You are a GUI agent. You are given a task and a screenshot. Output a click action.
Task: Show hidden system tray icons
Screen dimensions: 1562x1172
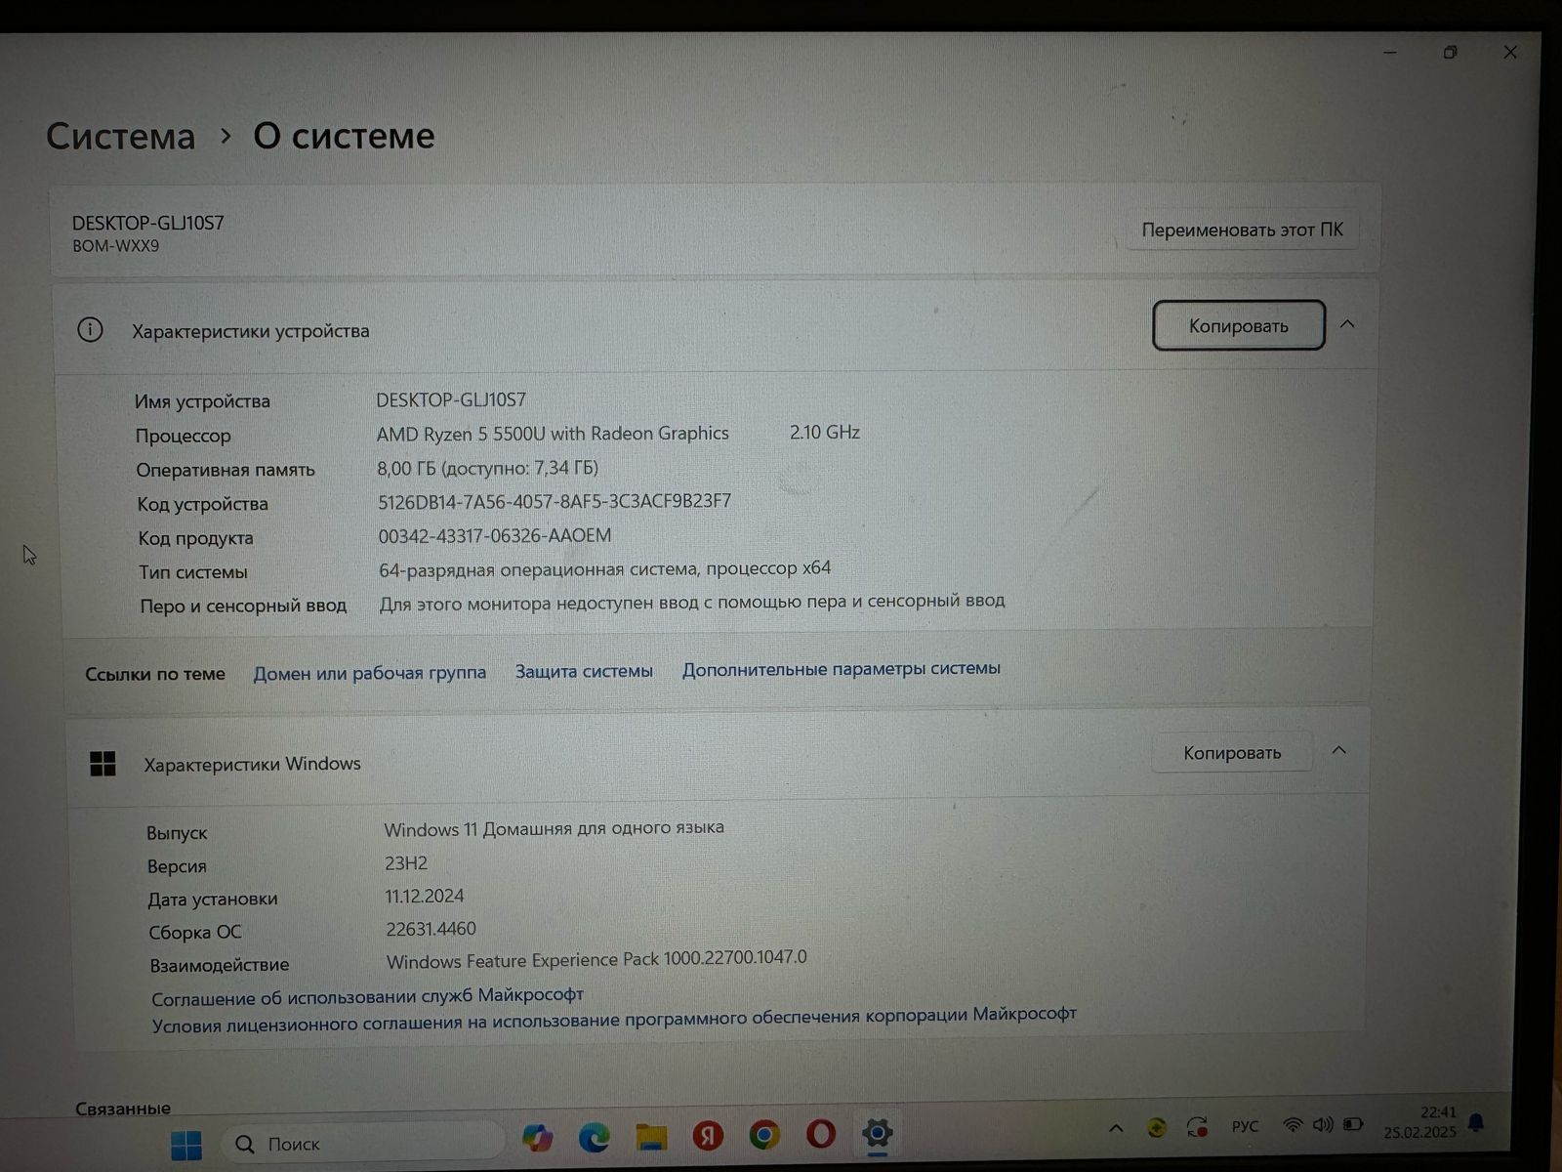[x=1116, y=1128]
